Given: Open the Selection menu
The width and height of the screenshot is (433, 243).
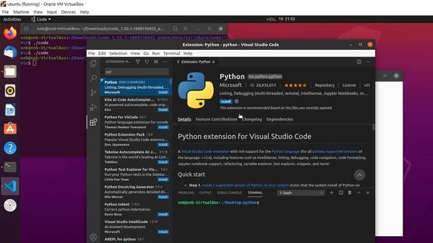Looking at the screenshot, I should (x=118, y=53).
